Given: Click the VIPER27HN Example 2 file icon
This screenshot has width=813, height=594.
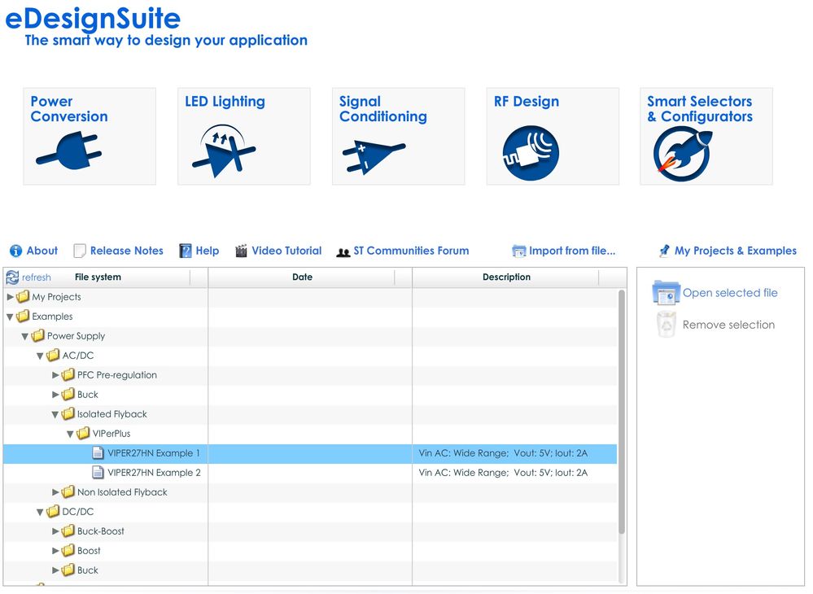Looking at the screenshot, I should pos(98,473).
